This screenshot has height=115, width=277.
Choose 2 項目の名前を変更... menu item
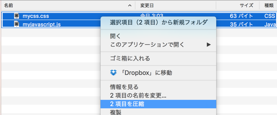(159, 96)
